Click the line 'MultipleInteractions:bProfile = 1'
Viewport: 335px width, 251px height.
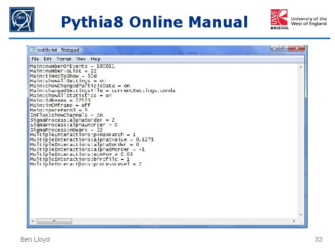pyautogui.click(x=80, y=159)
